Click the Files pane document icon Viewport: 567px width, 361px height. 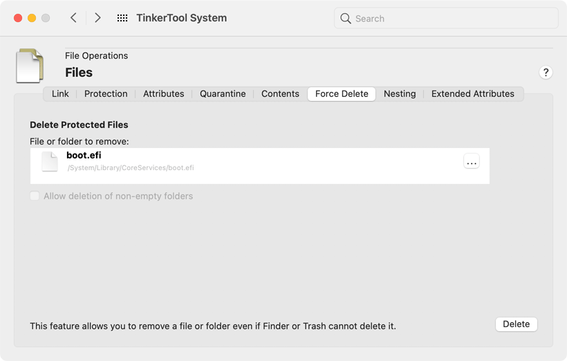tap(30, 66)
